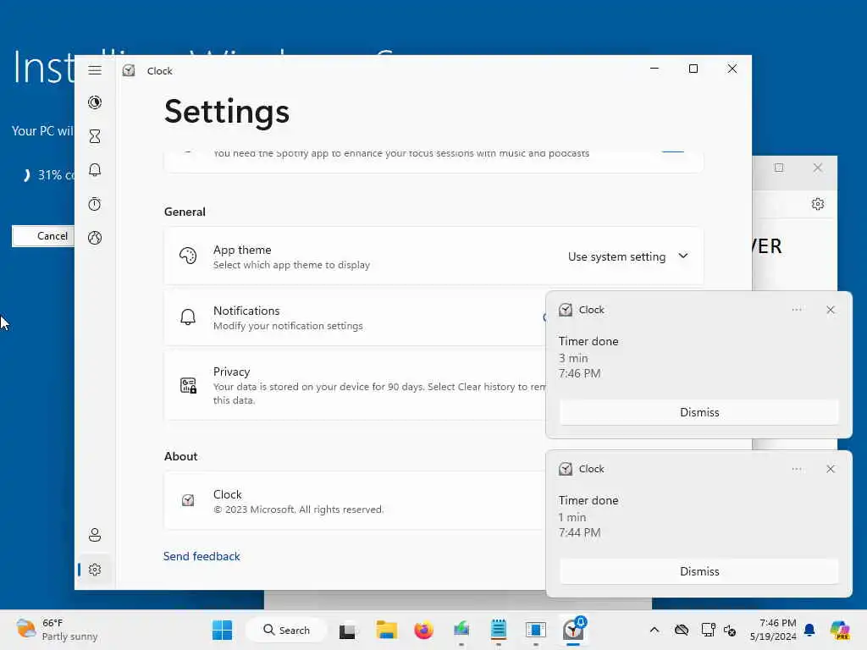This screenshot has height=650, width=867.
Task: Open the World clock page in sidebar
Action: point(95,238)
